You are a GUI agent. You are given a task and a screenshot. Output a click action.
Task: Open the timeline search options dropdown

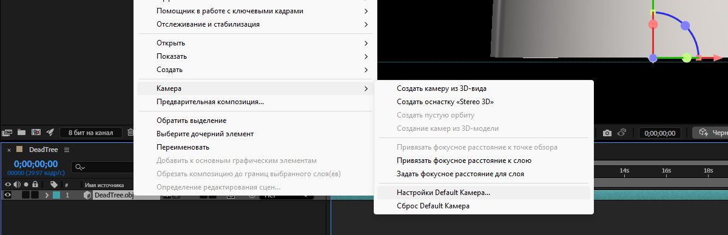[79, 167]
